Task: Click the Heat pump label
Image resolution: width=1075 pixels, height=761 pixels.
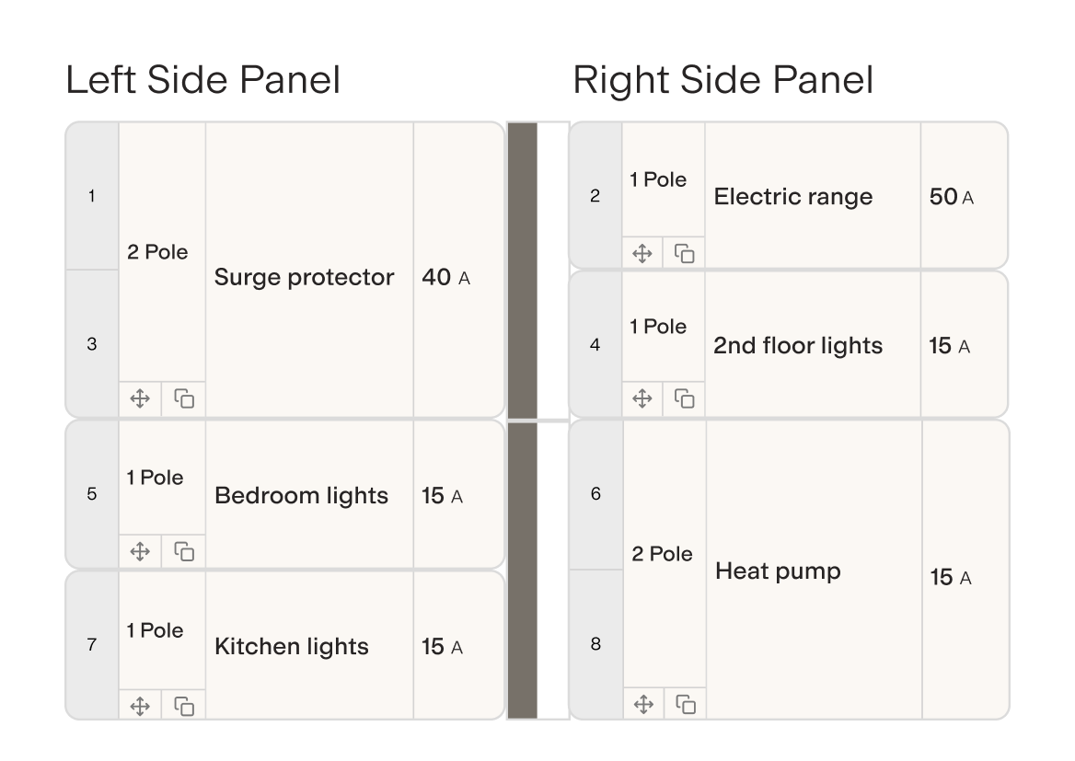Action: point(778,571)
